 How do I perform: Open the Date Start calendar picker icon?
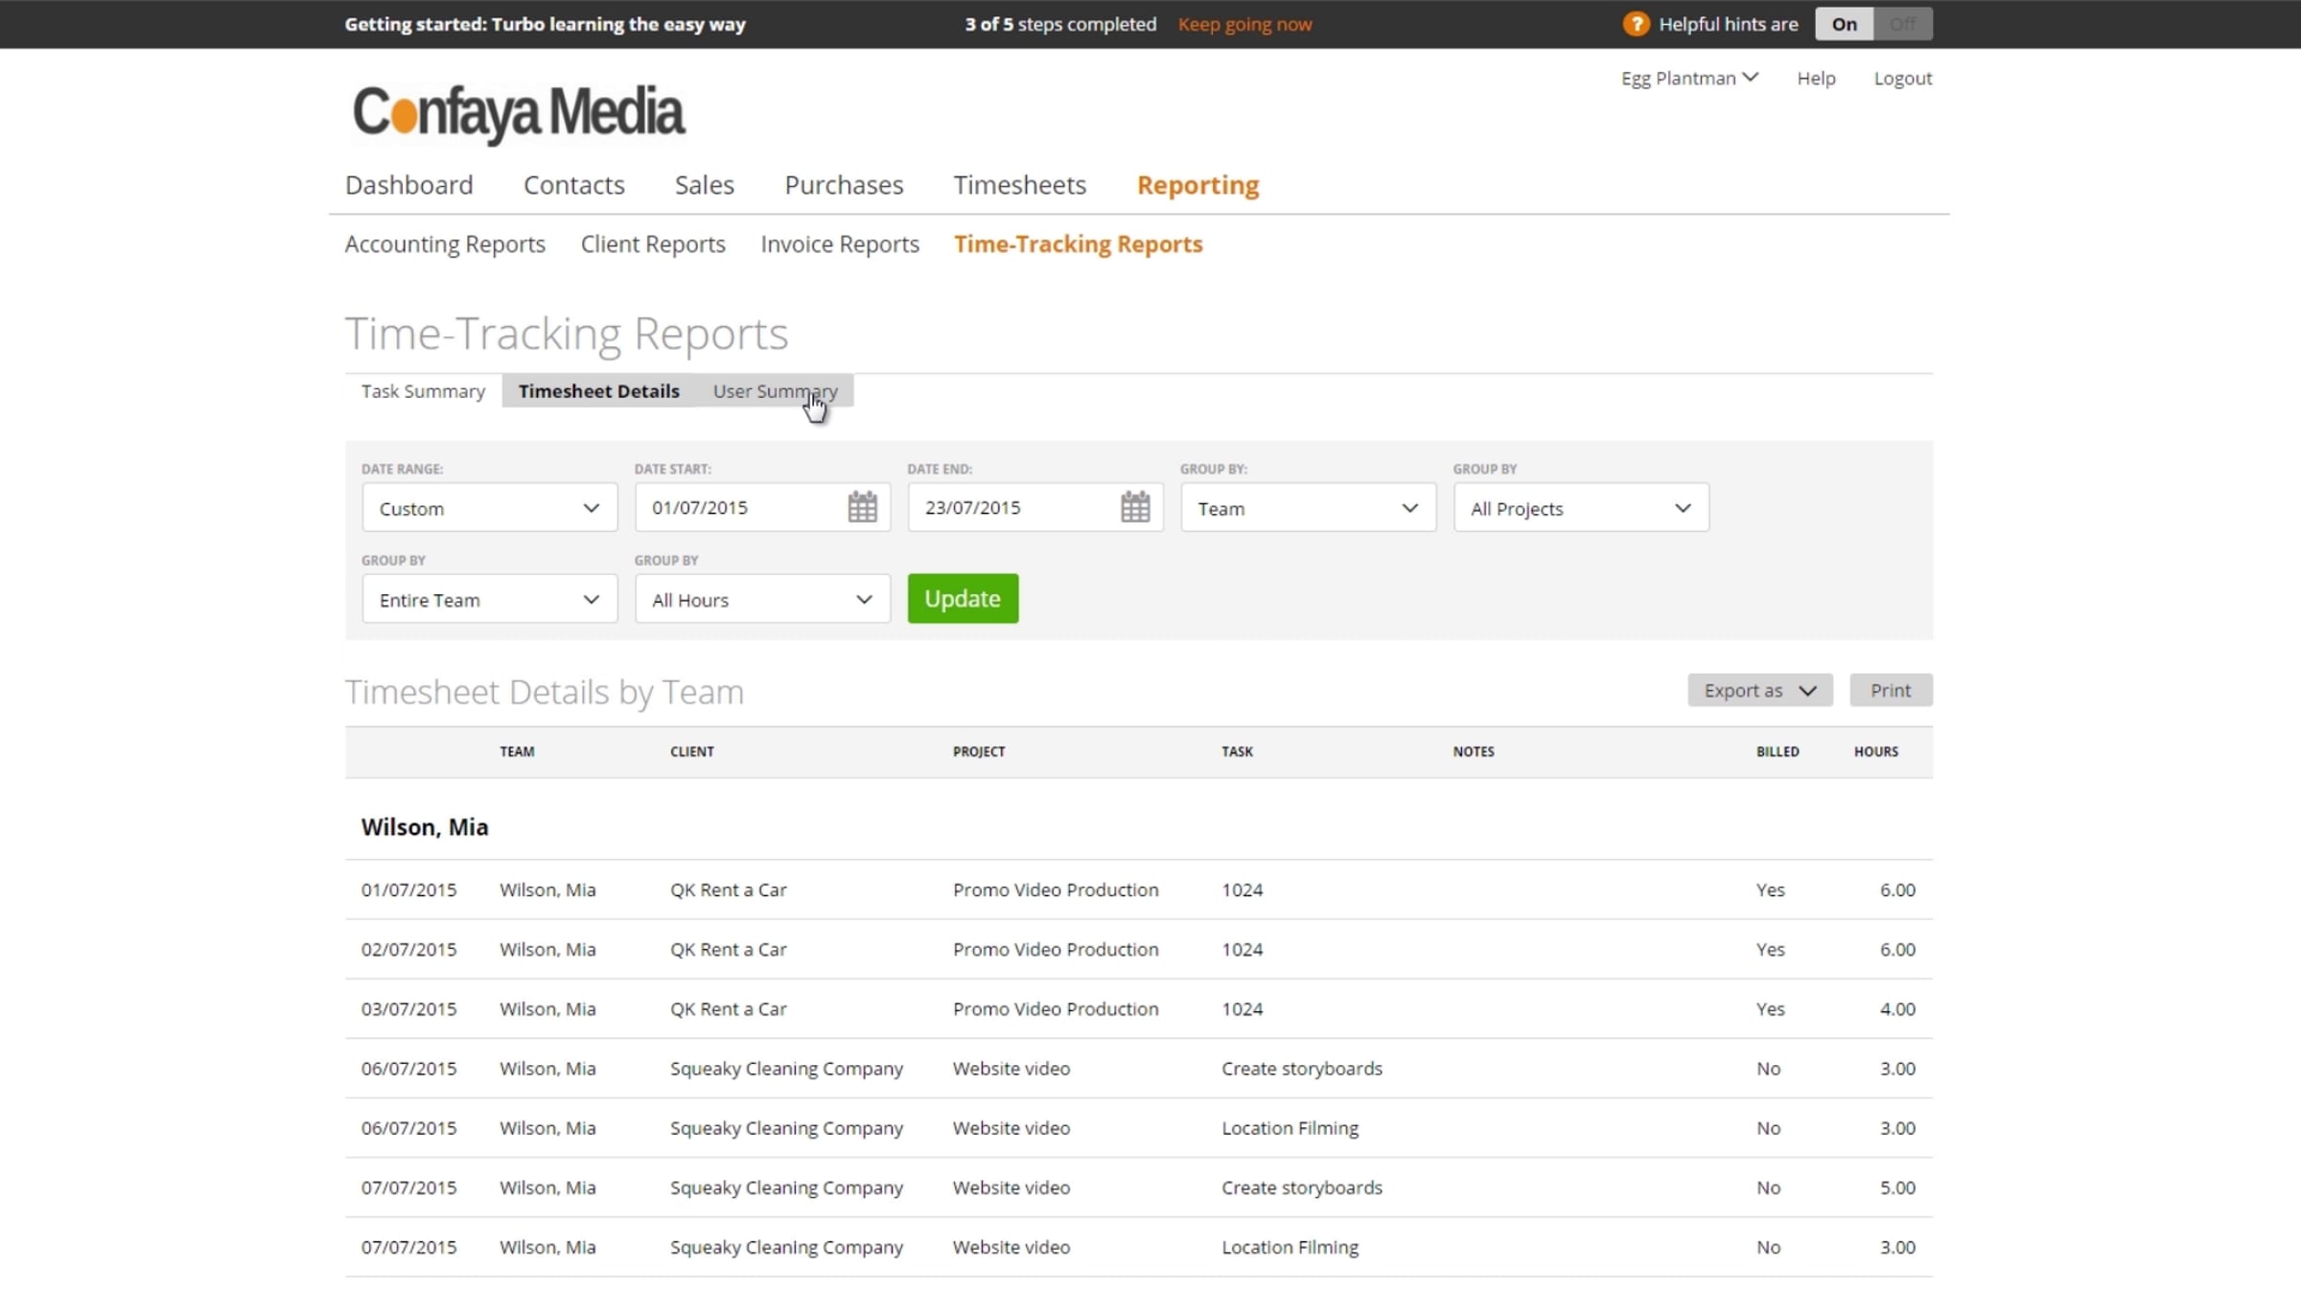[x=862, y=507]
